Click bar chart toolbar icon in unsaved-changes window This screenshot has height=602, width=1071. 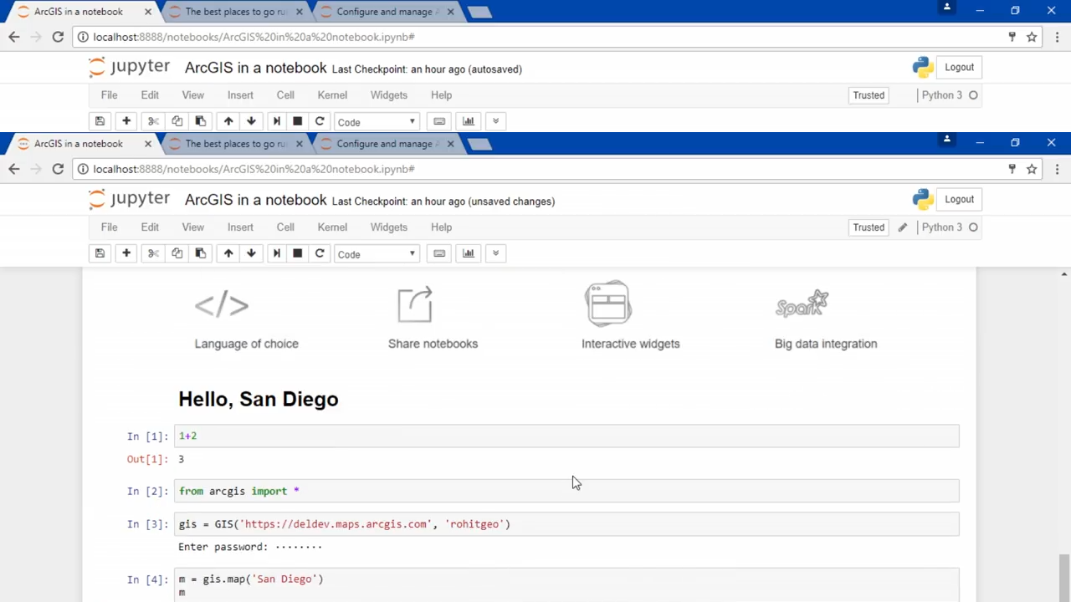pyautogui.click(x=469, y=253)
